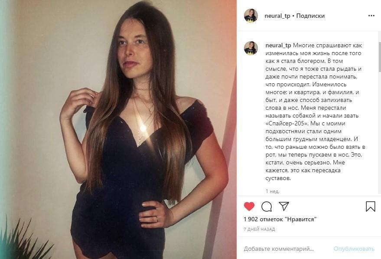Unlike the post via red heart icon

249,206
